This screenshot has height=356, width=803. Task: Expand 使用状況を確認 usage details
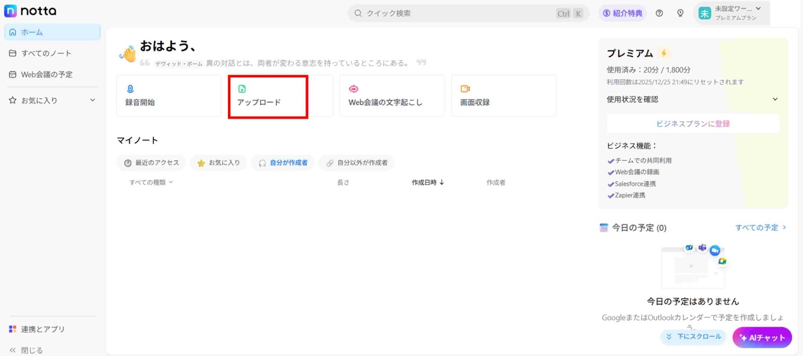point(693,99)
